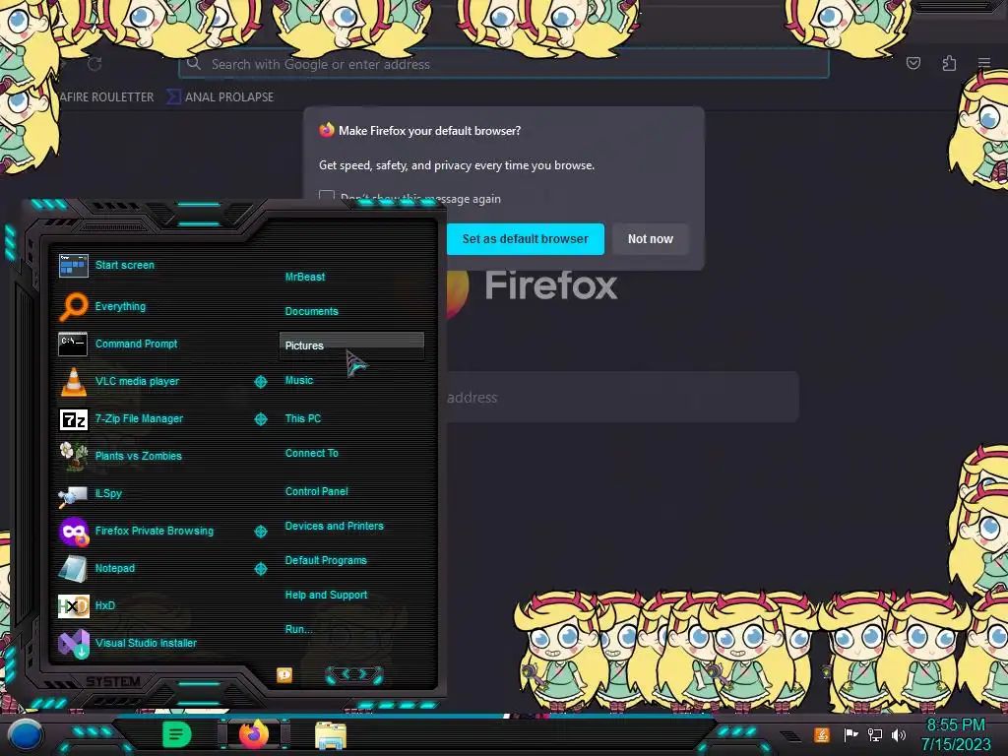Image resolution: width=1008 pixels, height=756 pixels.
Task: Open MrBeast user folder
Action: point(305,277)
